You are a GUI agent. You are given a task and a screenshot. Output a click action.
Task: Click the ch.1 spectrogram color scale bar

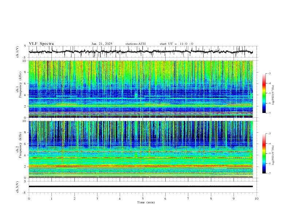(x=264, y=93)
